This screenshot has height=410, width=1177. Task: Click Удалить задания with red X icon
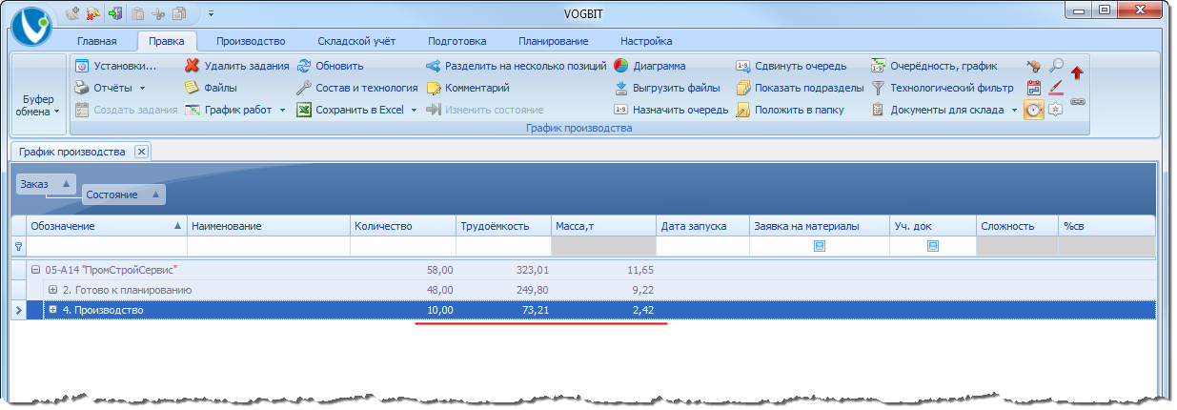236,66
